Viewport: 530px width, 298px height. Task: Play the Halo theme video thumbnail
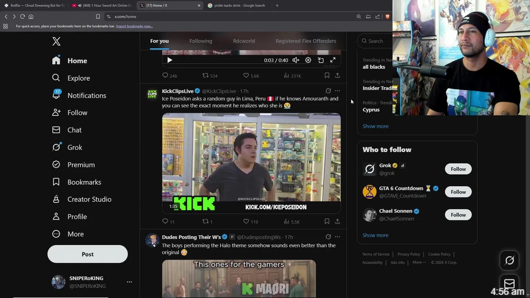click(239, 279)
